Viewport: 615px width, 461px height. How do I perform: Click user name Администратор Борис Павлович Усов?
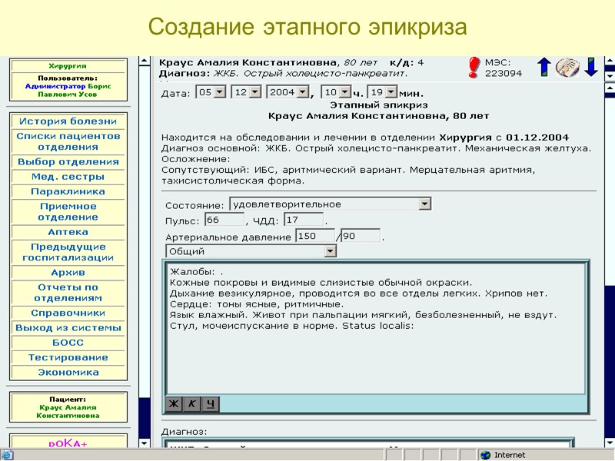coord(68,90)
